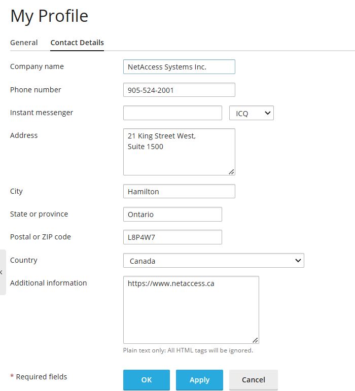Click the Additional information text area

191,309
